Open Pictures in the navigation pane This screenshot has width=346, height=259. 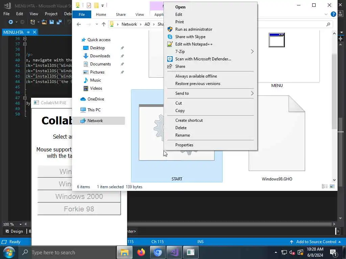[97, 72]
